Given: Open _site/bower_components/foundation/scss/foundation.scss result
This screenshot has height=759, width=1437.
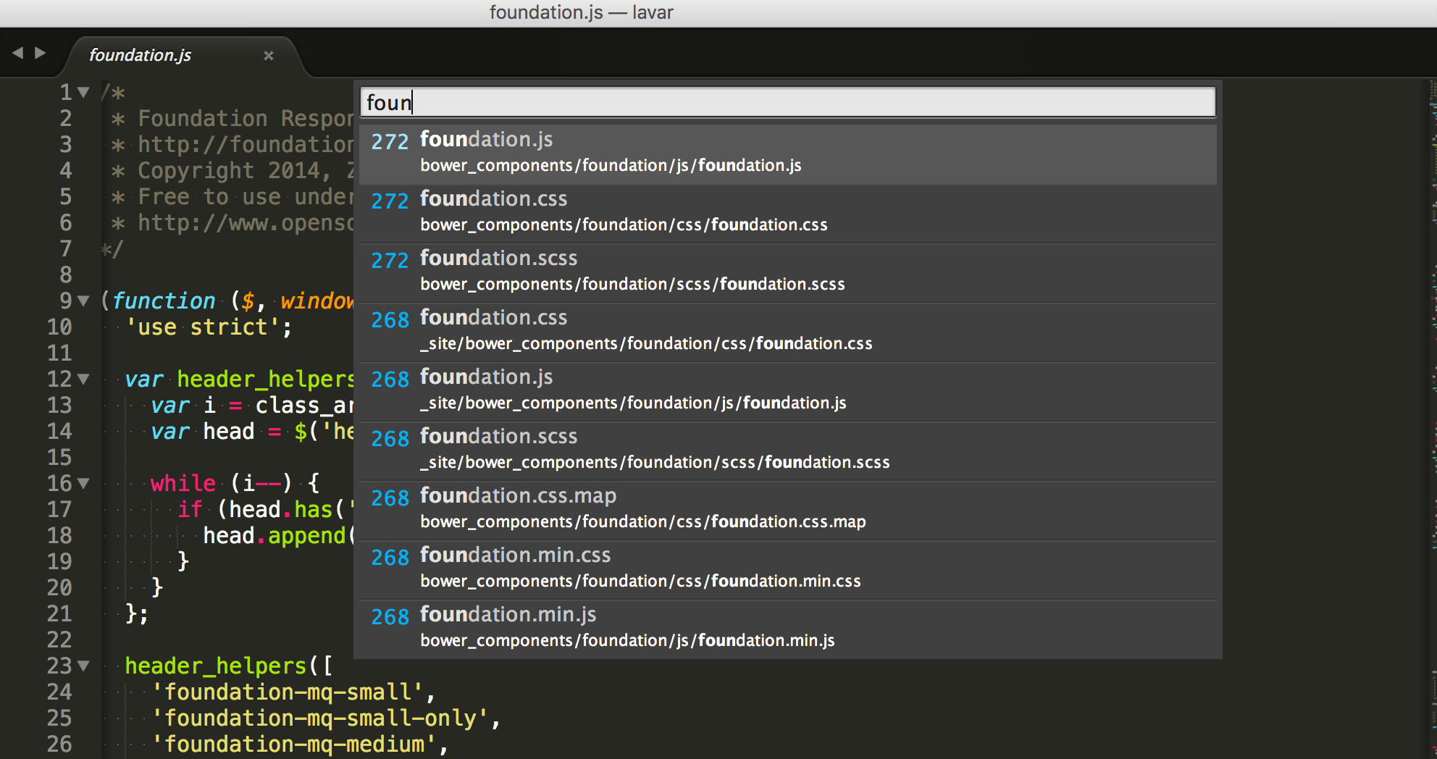Looking at the screenshot, I should [788, 450].
